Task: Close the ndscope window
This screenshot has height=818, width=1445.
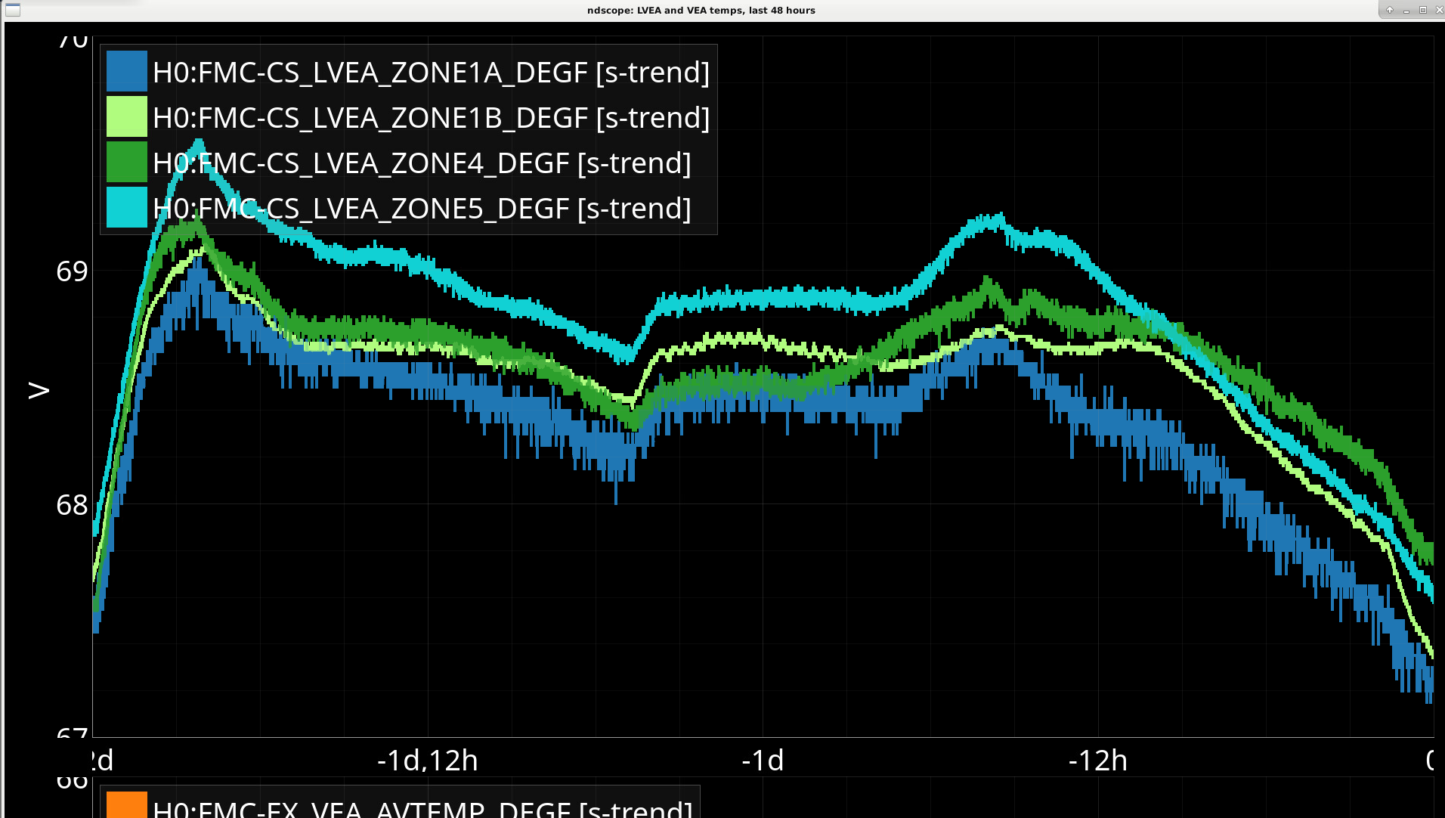Action: click(x=1438, y=10)
